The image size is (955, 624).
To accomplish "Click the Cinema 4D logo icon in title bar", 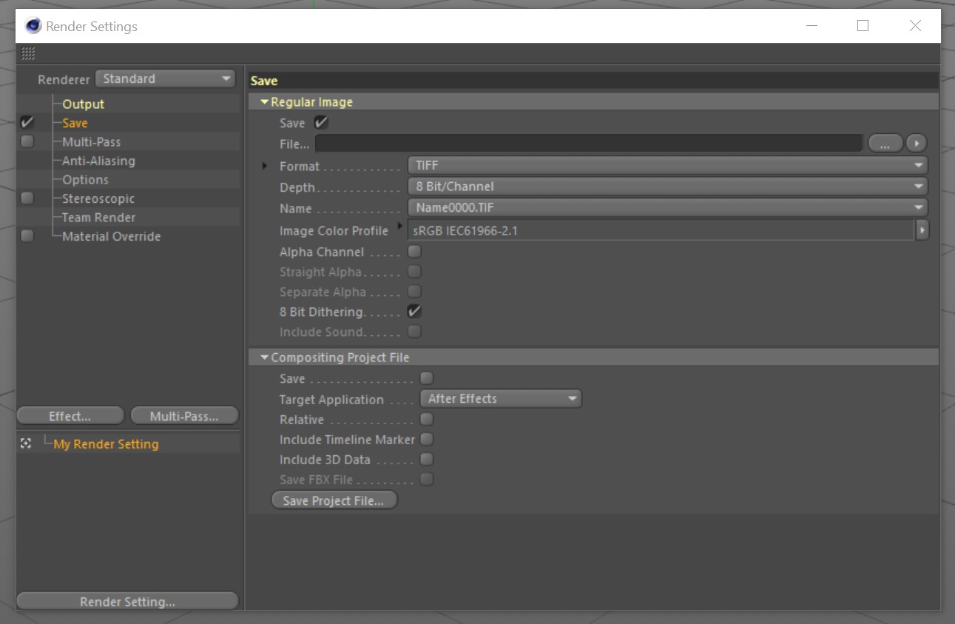I will (33, 27).
